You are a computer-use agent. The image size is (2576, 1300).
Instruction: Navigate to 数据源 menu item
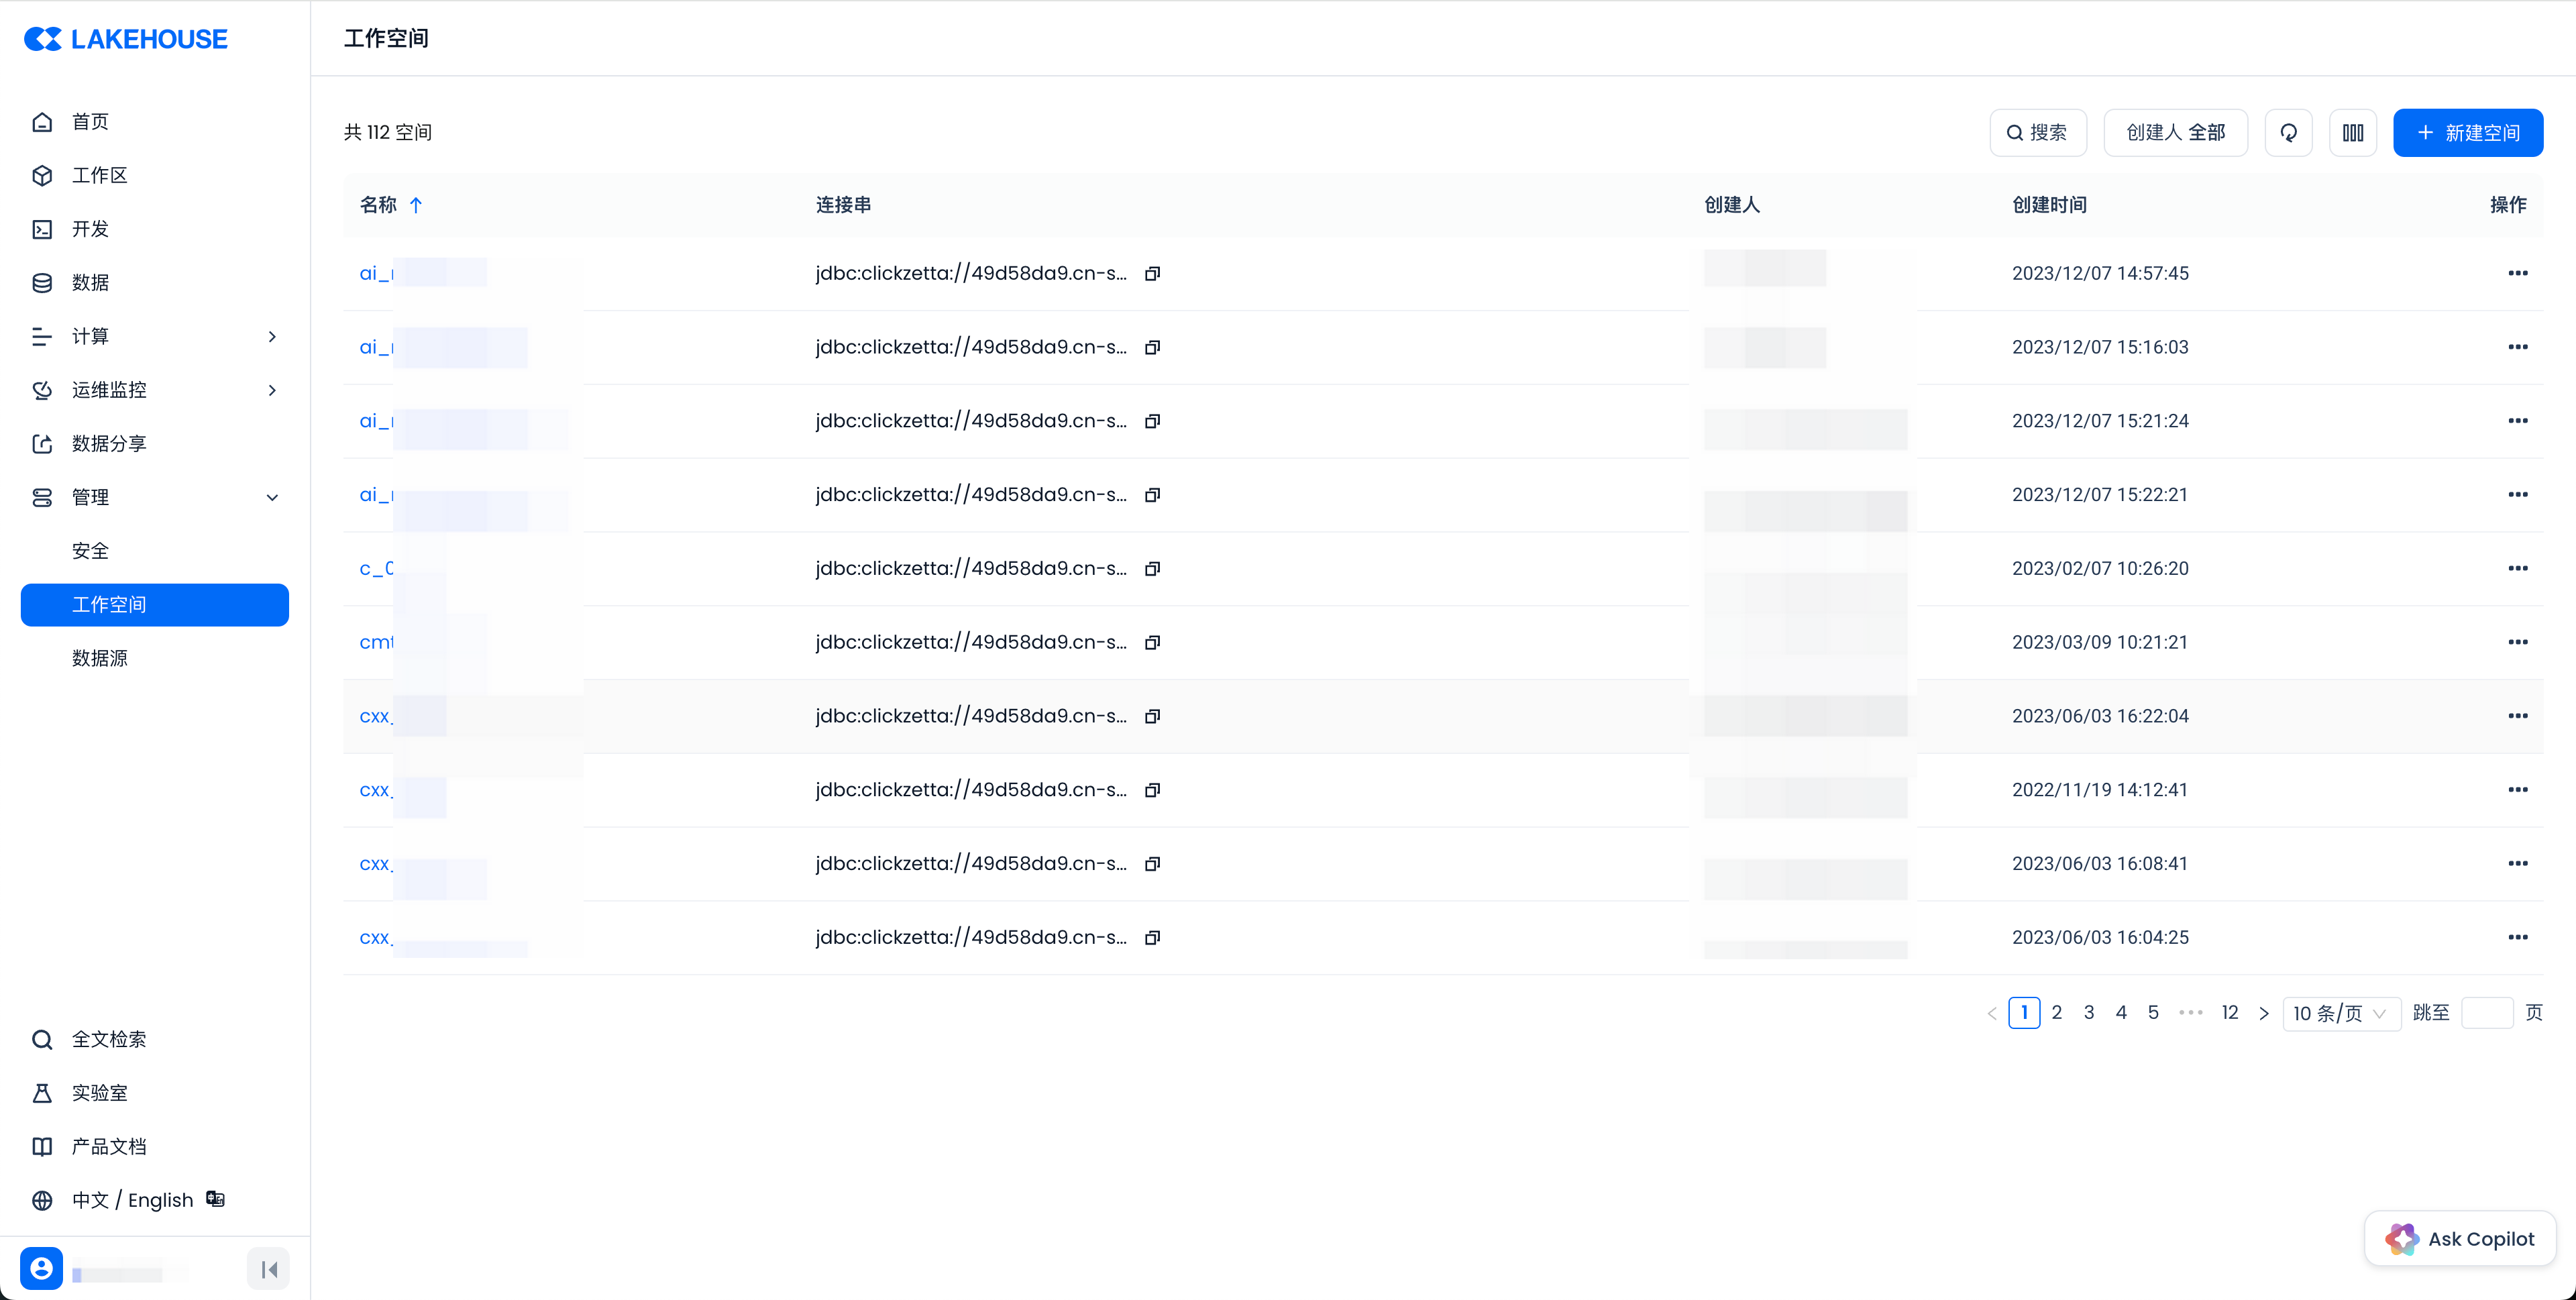(100, 658)
